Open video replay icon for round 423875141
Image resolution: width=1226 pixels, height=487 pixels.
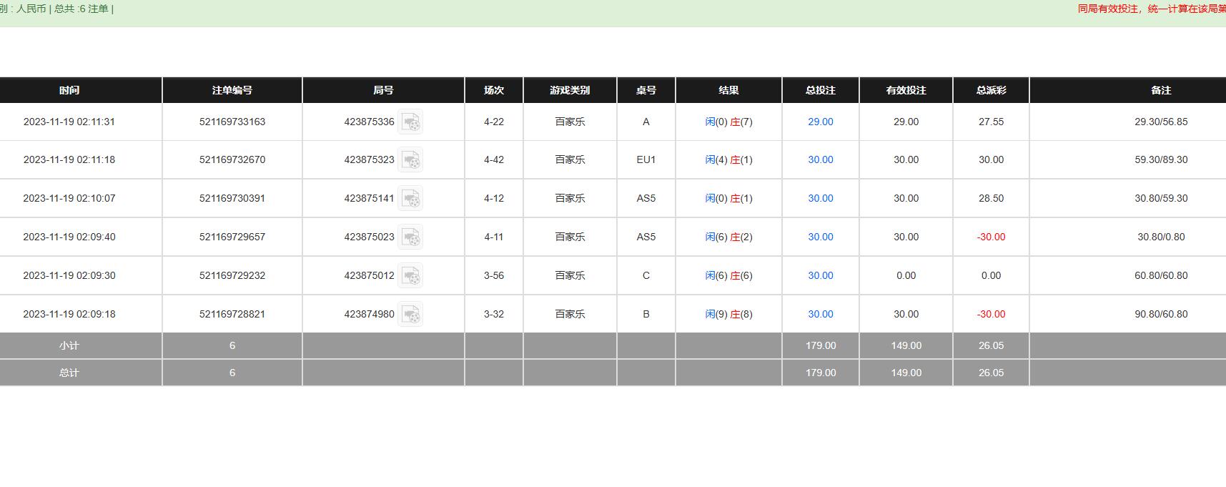point(410,199)
